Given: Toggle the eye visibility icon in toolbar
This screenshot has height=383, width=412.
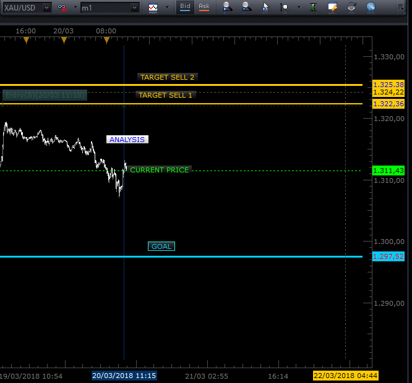Looking at the screenshot, I should point(352,7).
